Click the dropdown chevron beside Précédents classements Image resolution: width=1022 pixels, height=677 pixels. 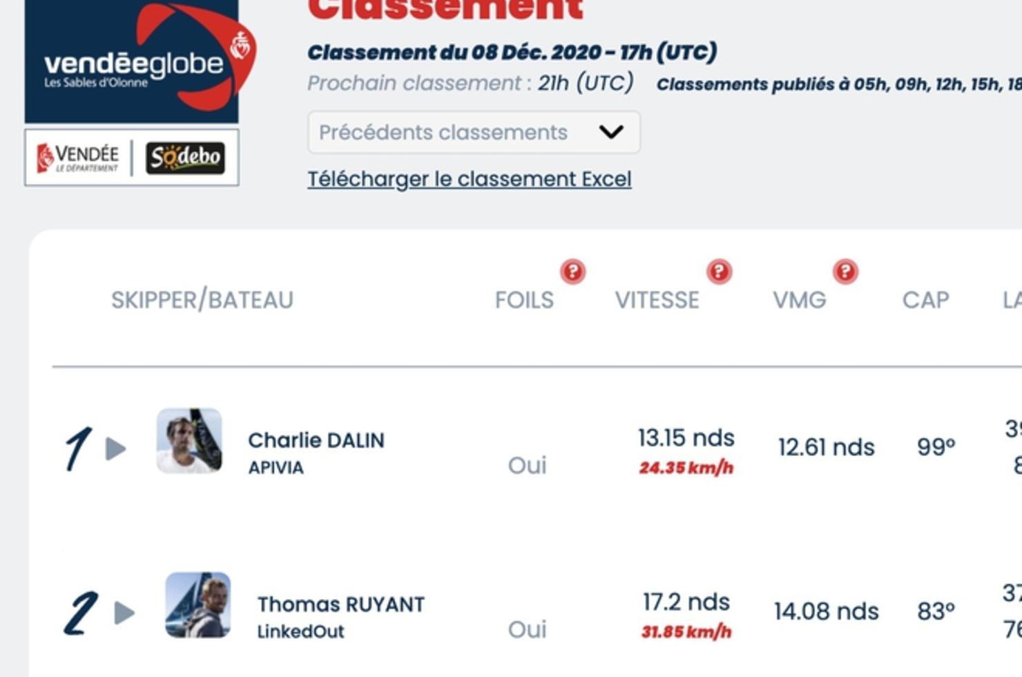pos(611,132)
